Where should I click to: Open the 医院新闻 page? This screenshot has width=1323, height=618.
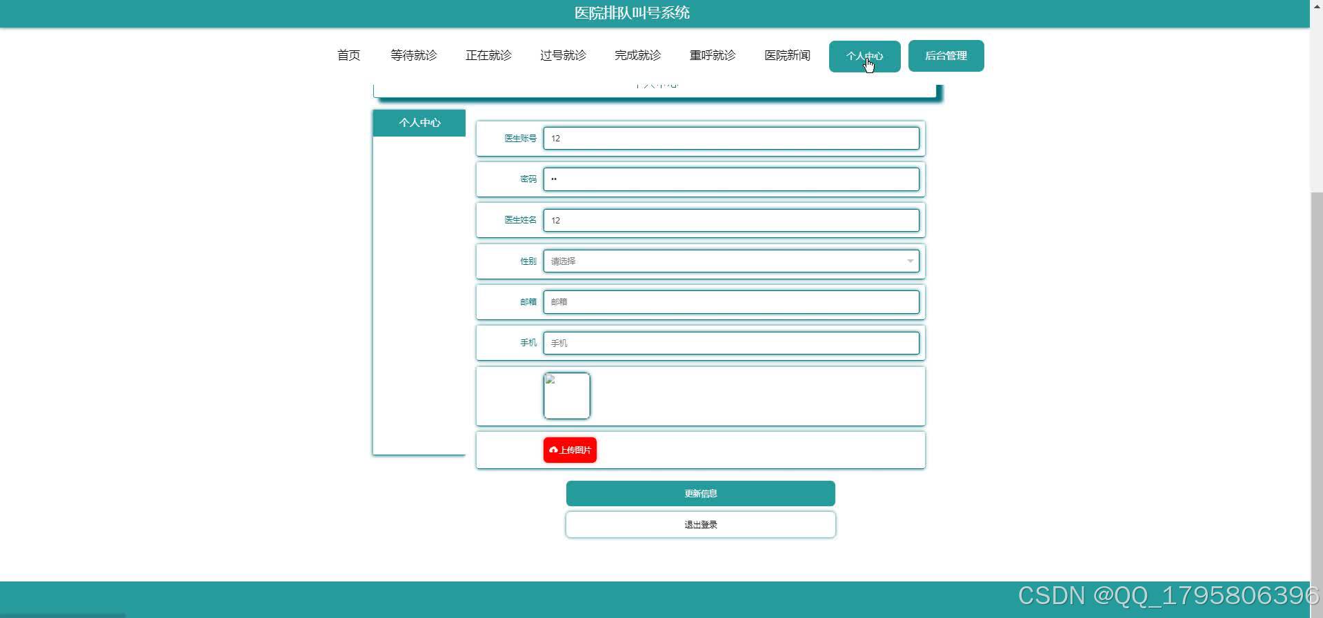[x=787, y=55]
